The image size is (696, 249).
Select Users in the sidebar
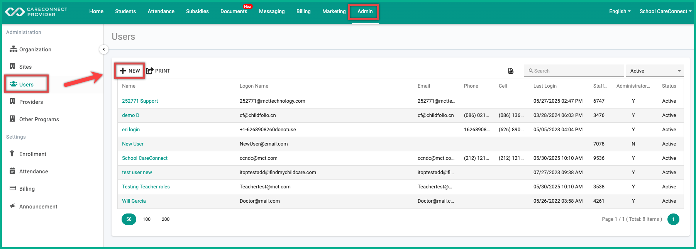22,84
